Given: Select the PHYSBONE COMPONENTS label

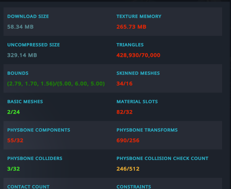Looking at the screenshot, I should pyautogui.click(x=39, y=130).
